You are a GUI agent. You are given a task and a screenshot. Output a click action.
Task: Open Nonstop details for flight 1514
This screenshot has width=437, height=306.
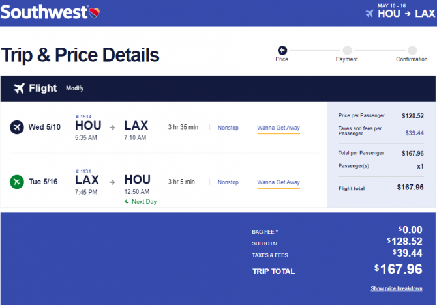(228, 128)
